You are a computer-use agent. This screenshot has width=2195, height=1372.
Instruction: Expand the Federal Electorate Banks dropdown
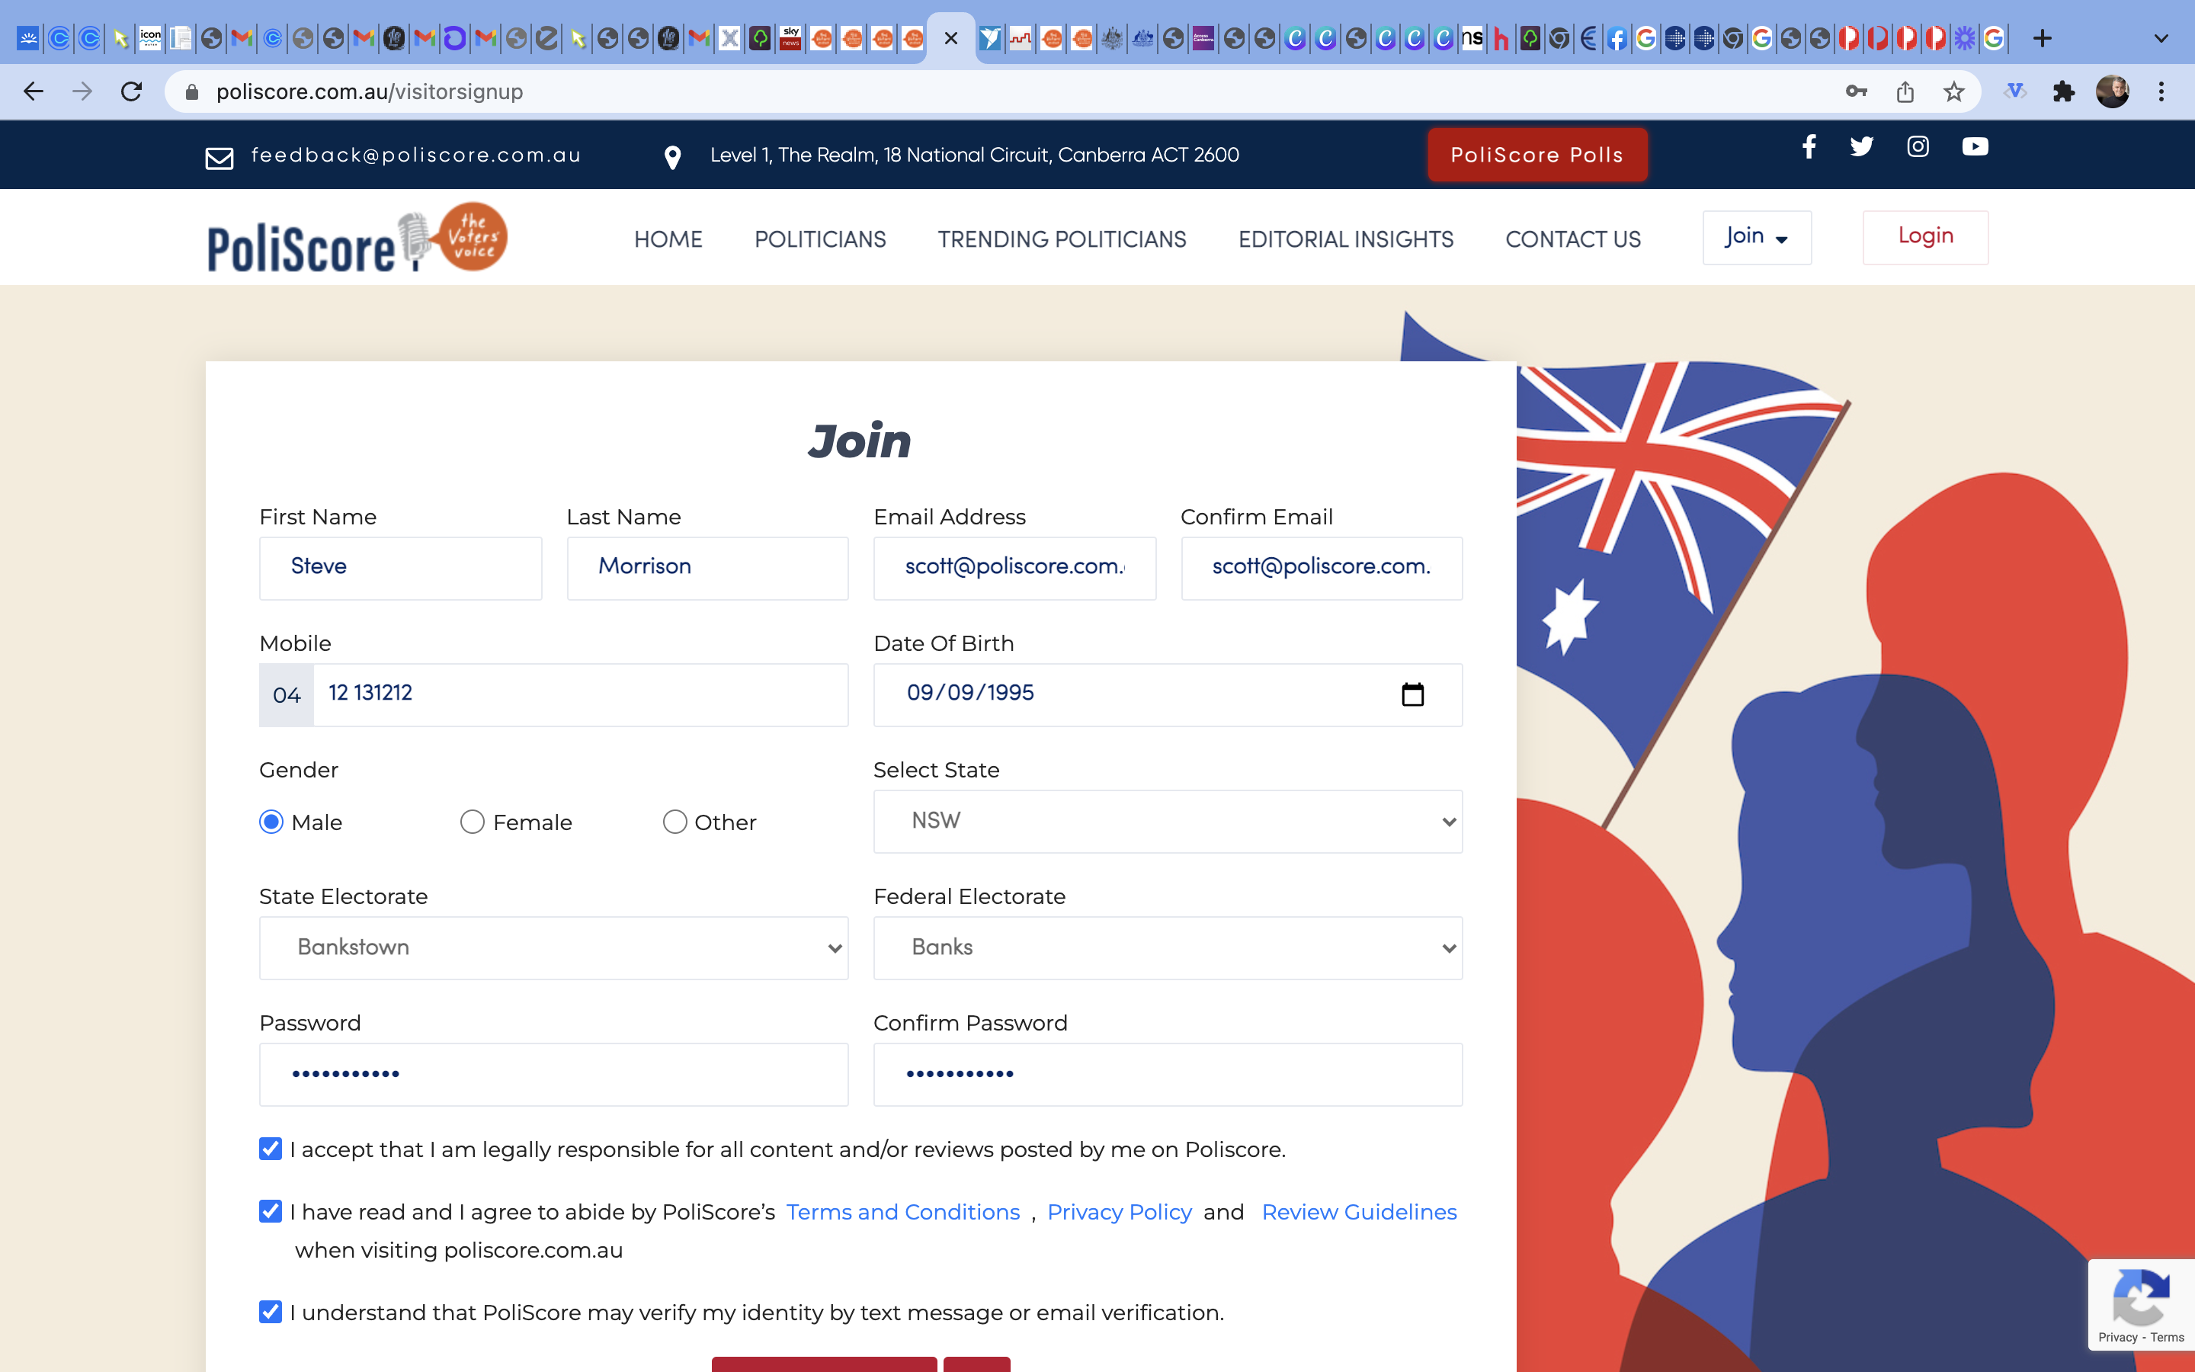(x=1168, y=948)
